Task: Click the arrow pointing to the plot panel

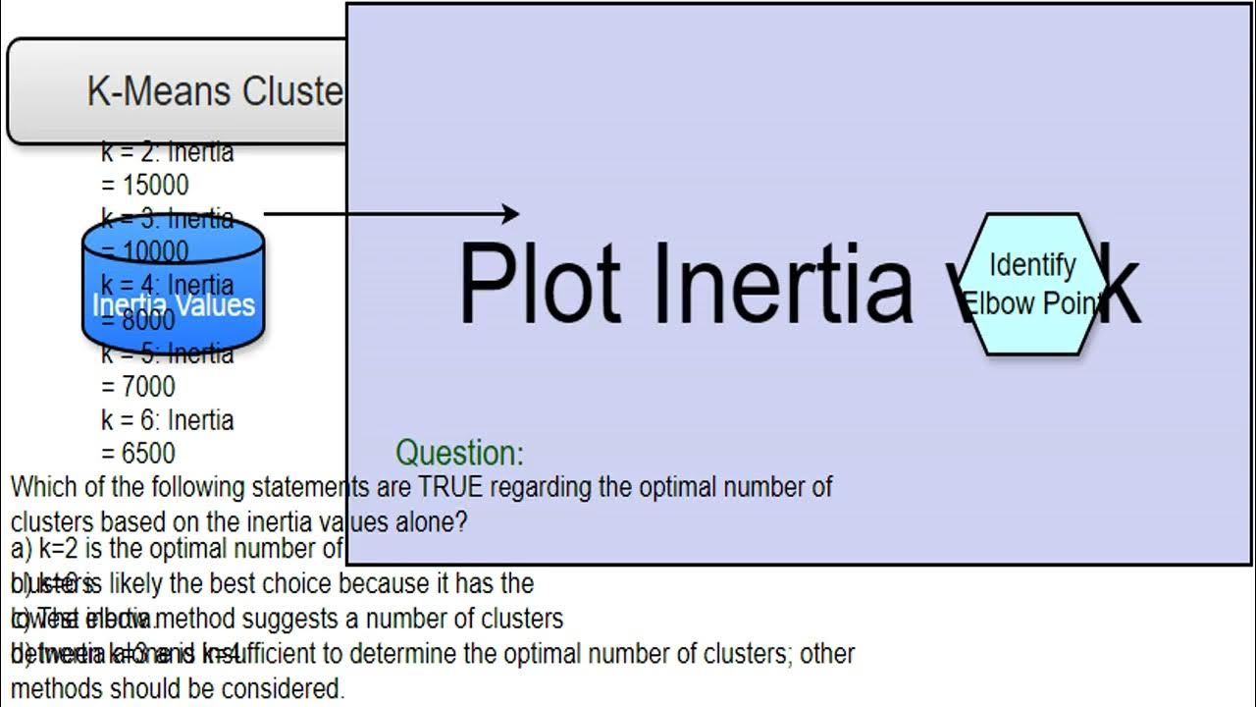Action: (x=392, y=213)
